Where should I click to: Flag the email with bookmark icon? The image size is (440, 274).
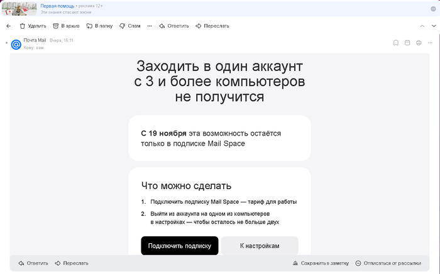click(395, 43)
